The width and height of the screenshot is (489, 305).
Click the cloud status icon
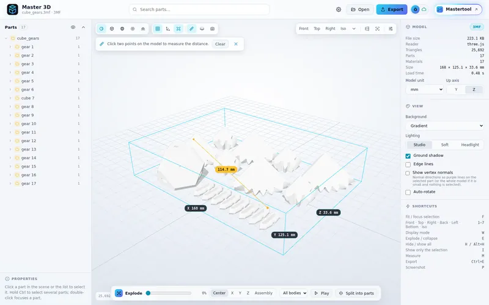coord(424,9)
